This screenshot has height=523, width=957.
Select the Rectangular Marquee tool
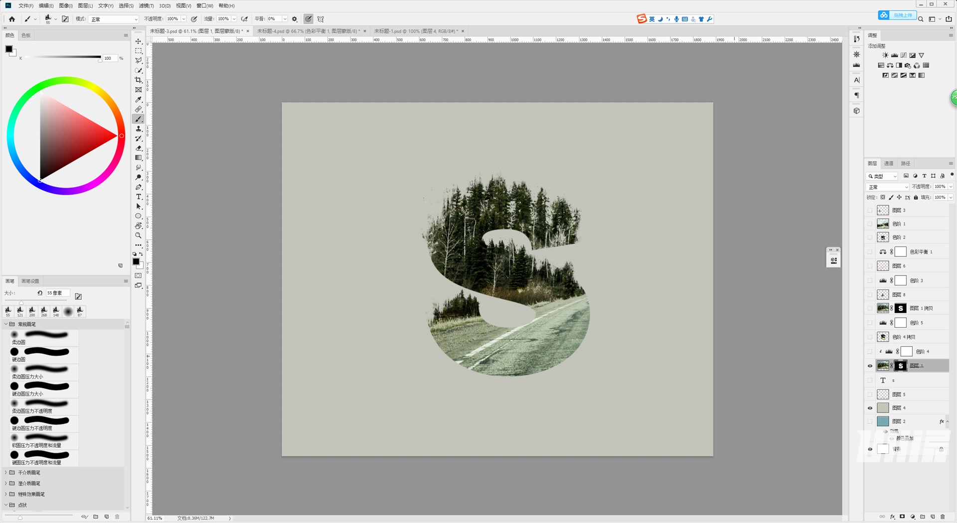click(x=139, y=51)
